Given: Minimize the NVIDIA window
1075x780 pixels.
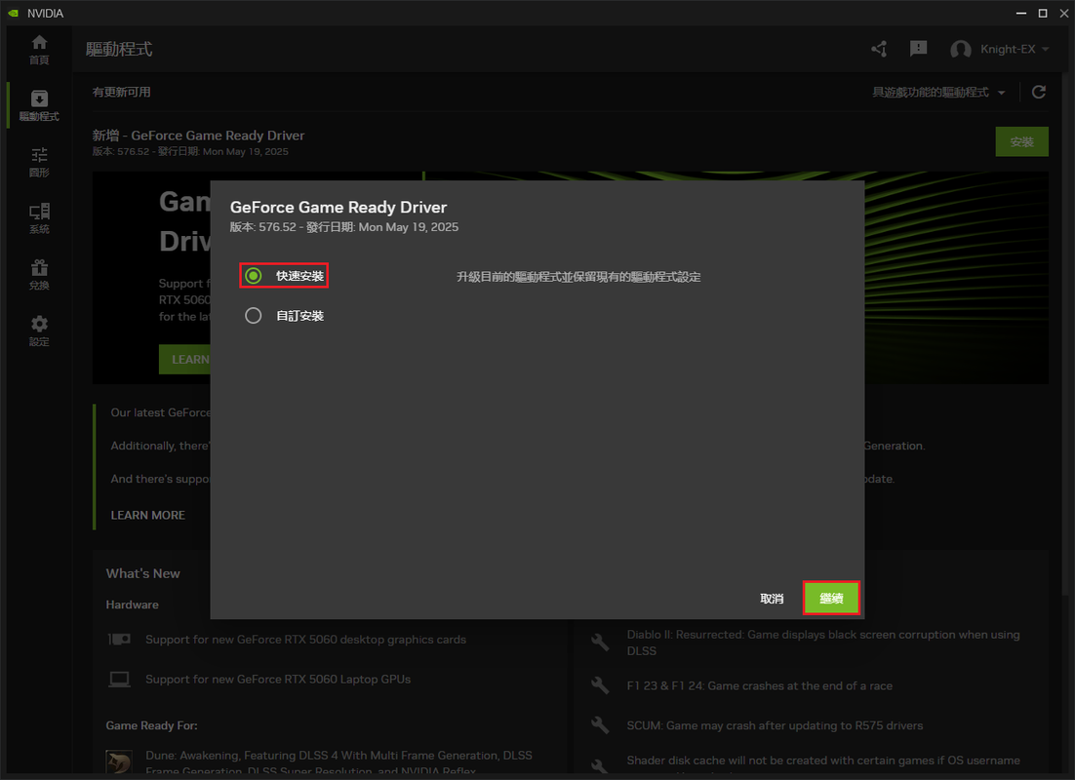Looking at the screenshot, I should 1020,13.
